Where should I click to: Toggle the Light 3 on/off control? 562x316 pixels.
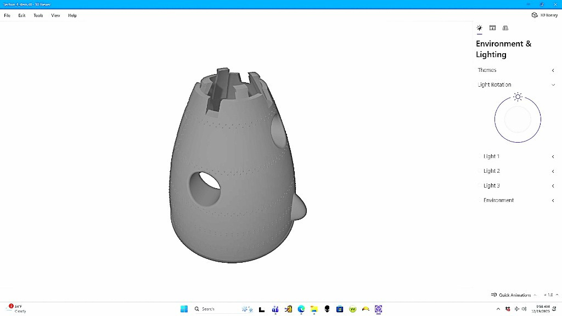tap(480, 186)
